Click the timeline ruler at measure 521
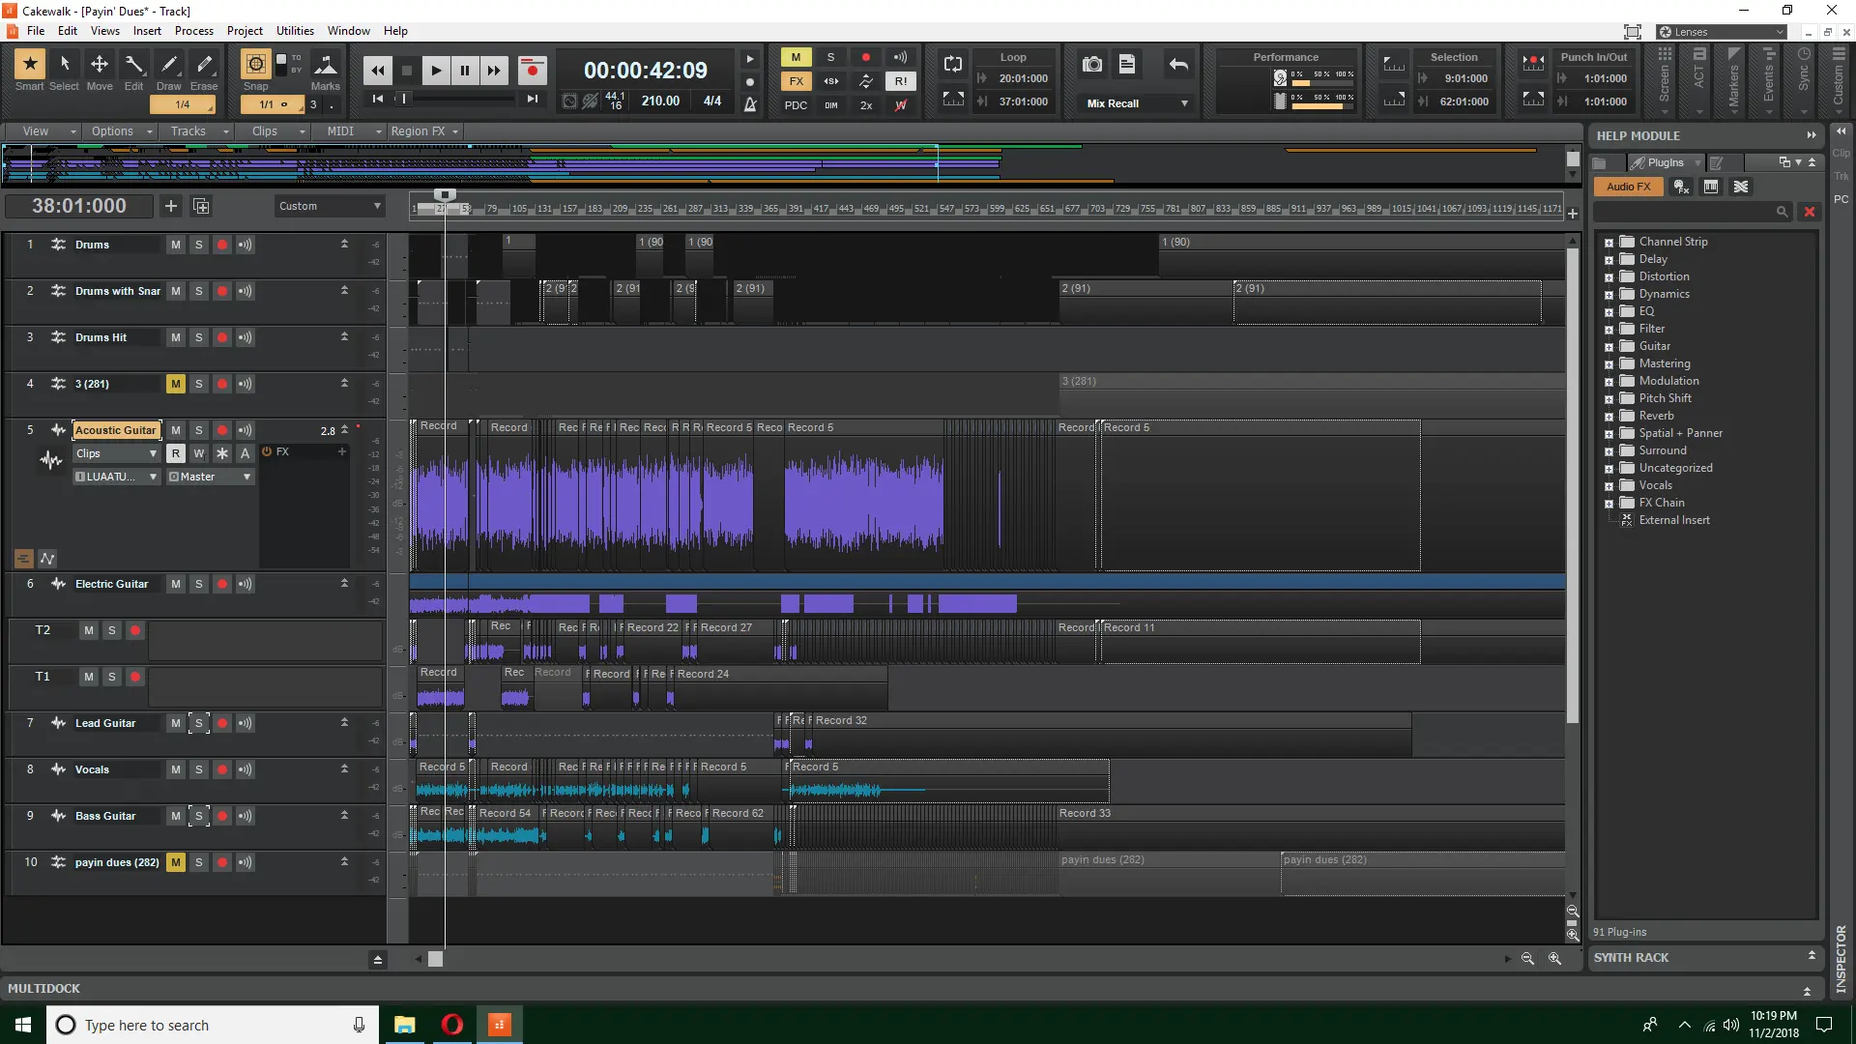The height and width of the screenshot is (1044, 1856). click(920, 209)
